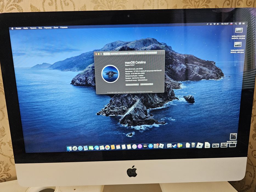The width and height of the screenshot is (256, 192).
Task: Launch Safari compass icon in Dock
Action: click(x=80, y=148)
